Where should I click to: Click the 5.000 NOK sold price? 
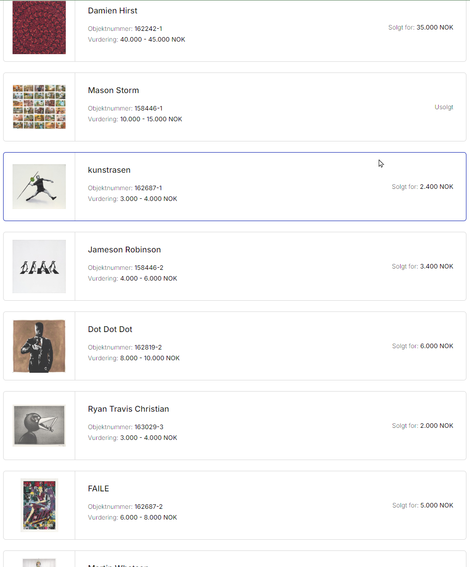point(436,505)
